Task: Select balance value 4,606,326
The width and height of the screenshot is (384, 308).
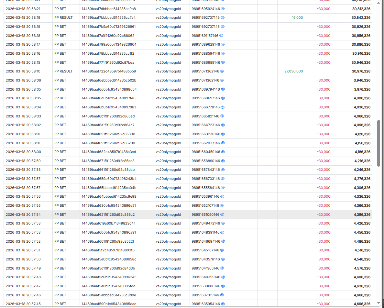Action: 362,277
